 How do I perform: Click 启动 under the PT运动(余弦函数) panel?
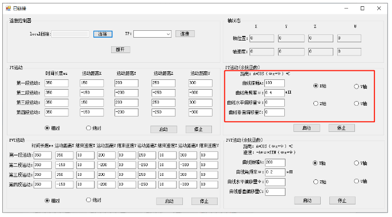point(307,128)
